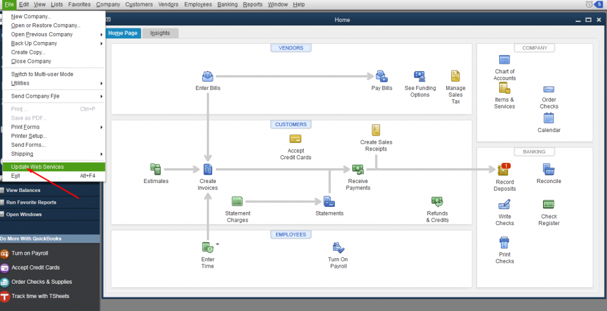The height and width of the screenshot is (311, 607).
Task: Click Track time with TSheets link
Action: (41, 296)
